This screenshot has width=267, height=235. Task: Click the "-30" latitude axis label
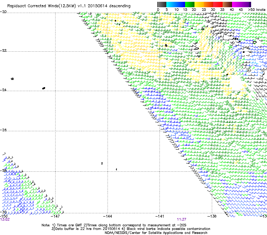(3, 212)
